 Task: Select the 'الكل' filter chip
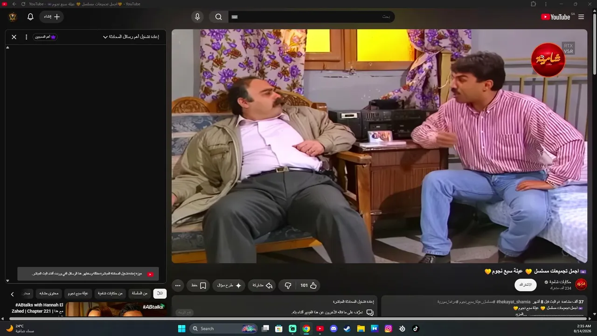[160, 294]
